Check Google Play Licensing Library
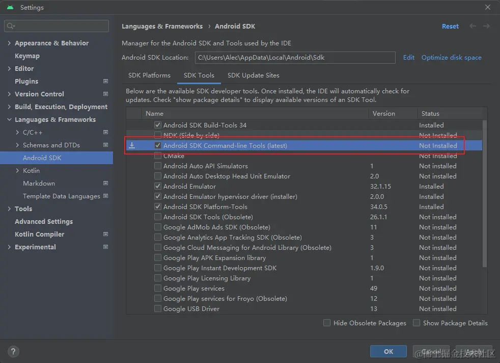The height and width of the screenshot is (363, 500). click(x=157, y=278)
